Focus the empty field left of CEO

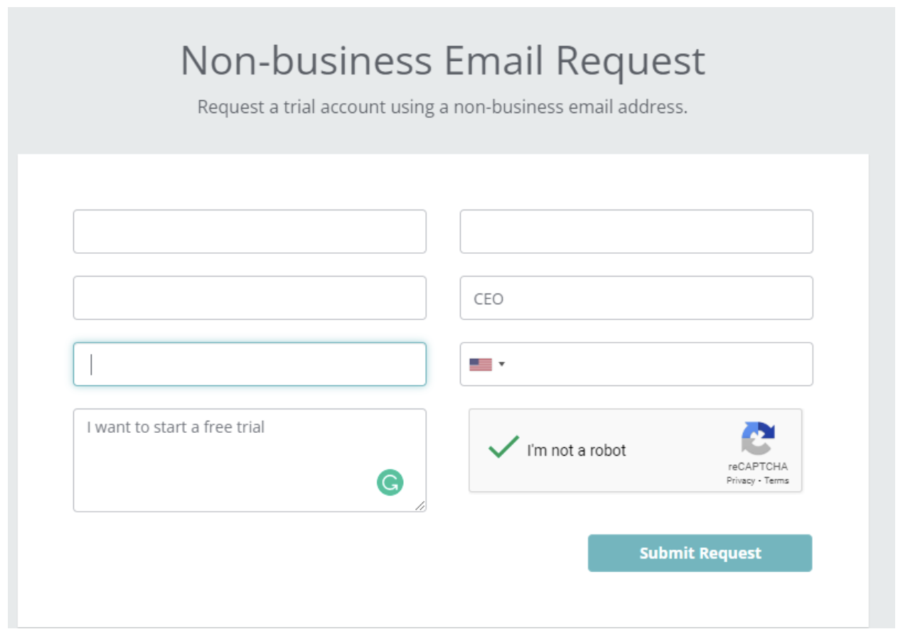pos(250,298)
